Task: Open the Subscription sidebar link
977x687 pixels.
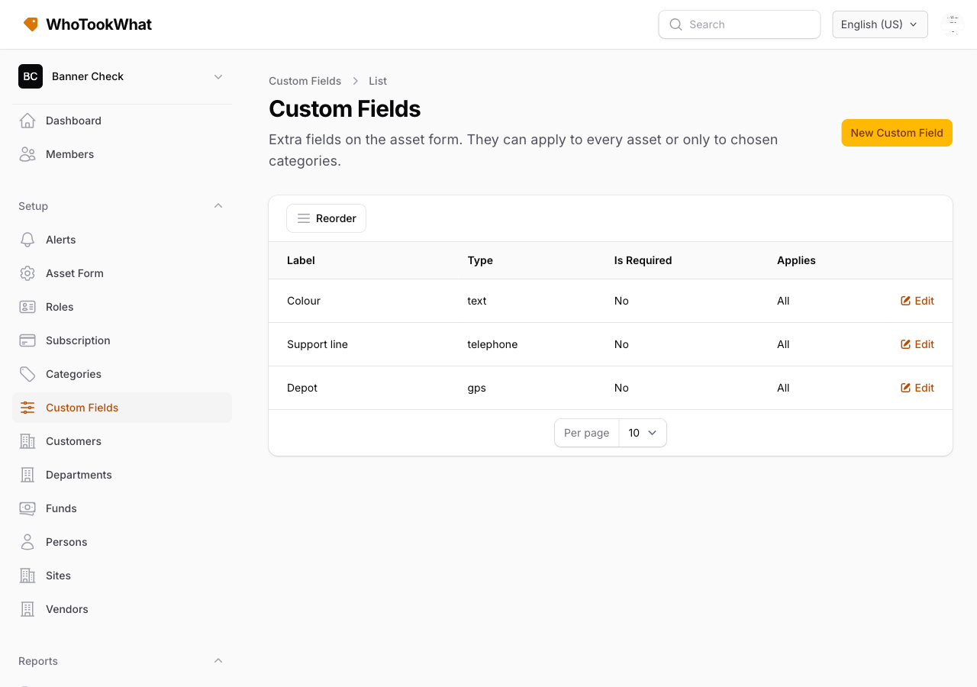Action: pos(122,340)
